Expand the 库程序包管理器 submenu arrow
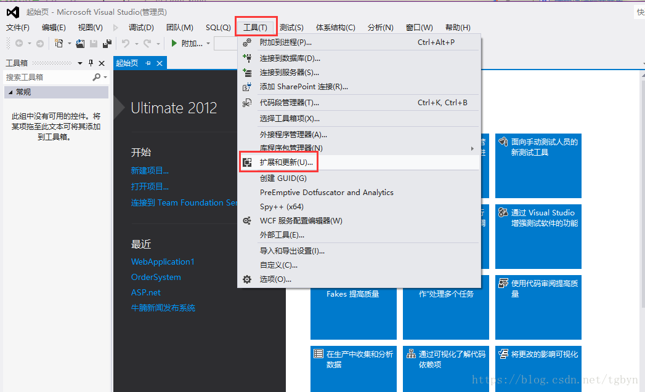This screenshot has width=645, height=392. point(473,148)
